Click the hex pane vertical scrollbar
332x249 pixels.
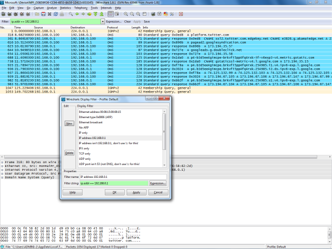(330, 235)
